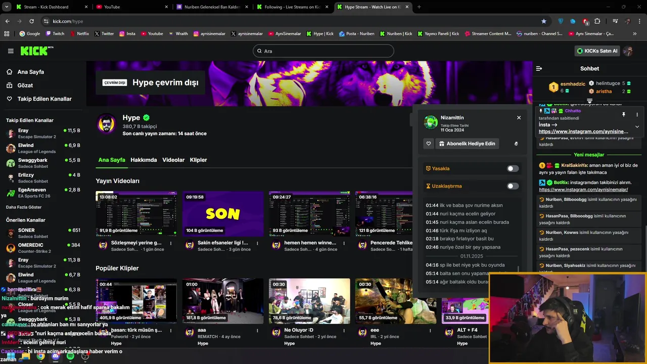Screen dimensions: 647x364
Task: Switch to the Klipler tab
Action: pyautogui.click(x=198, y=160)
